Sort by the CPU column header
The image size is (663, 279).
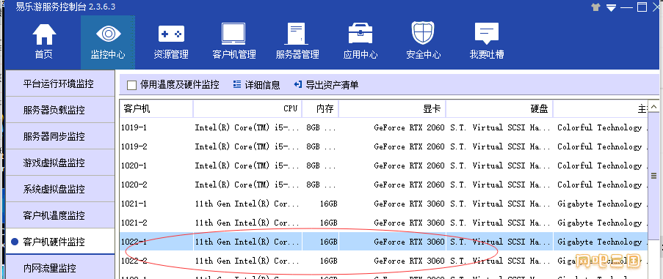point(247,108)
